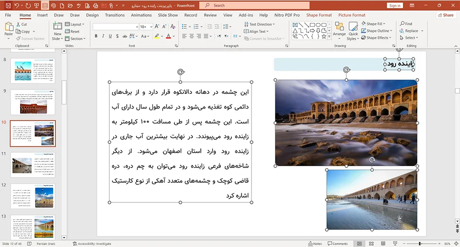The height and width of the screenshot is (247, 460).
Task: Switch to the Shape Format tab
Action: [319, 15]
